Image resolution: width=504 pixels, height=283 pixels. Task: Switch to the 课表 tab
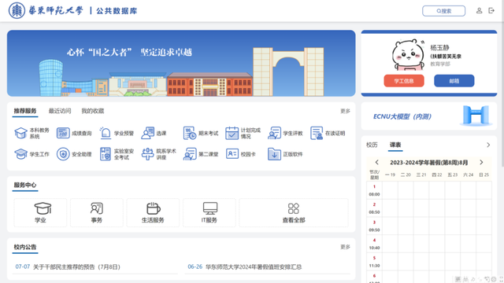point(395,145)
